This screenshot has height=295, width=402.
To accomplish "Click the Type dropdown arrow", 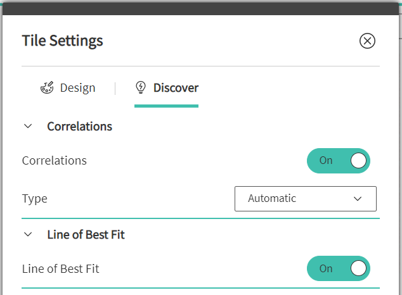I will (x=358, y=199).
